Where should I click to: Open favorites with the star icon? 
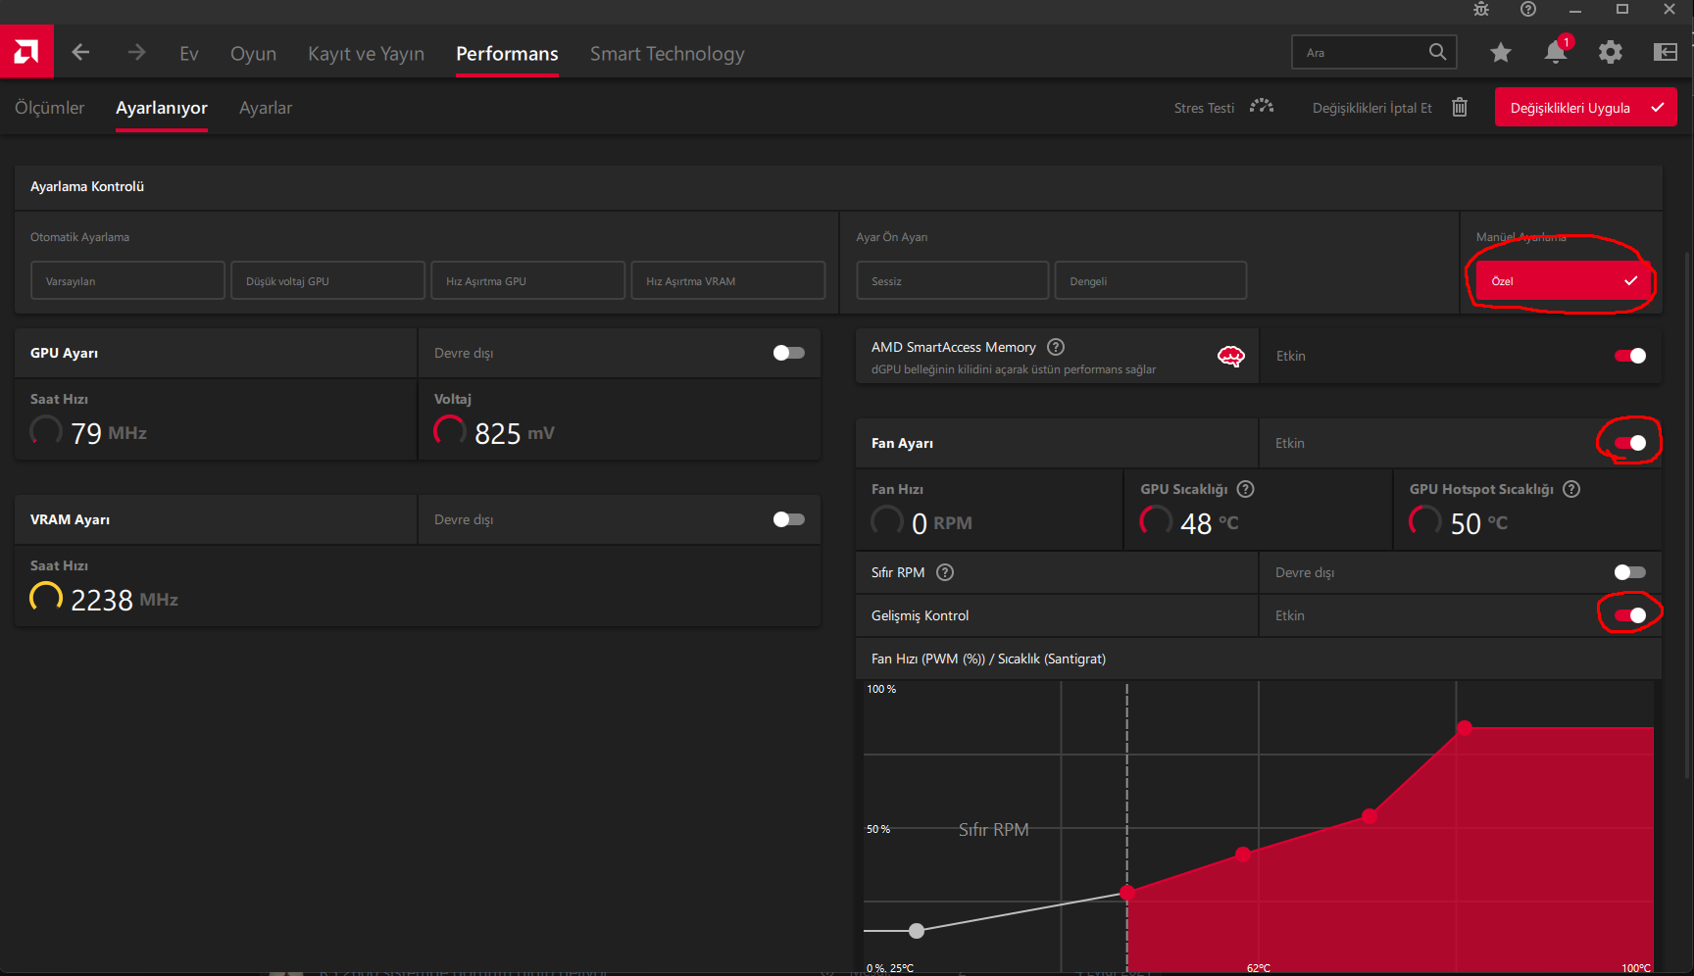coord(1501,53)
